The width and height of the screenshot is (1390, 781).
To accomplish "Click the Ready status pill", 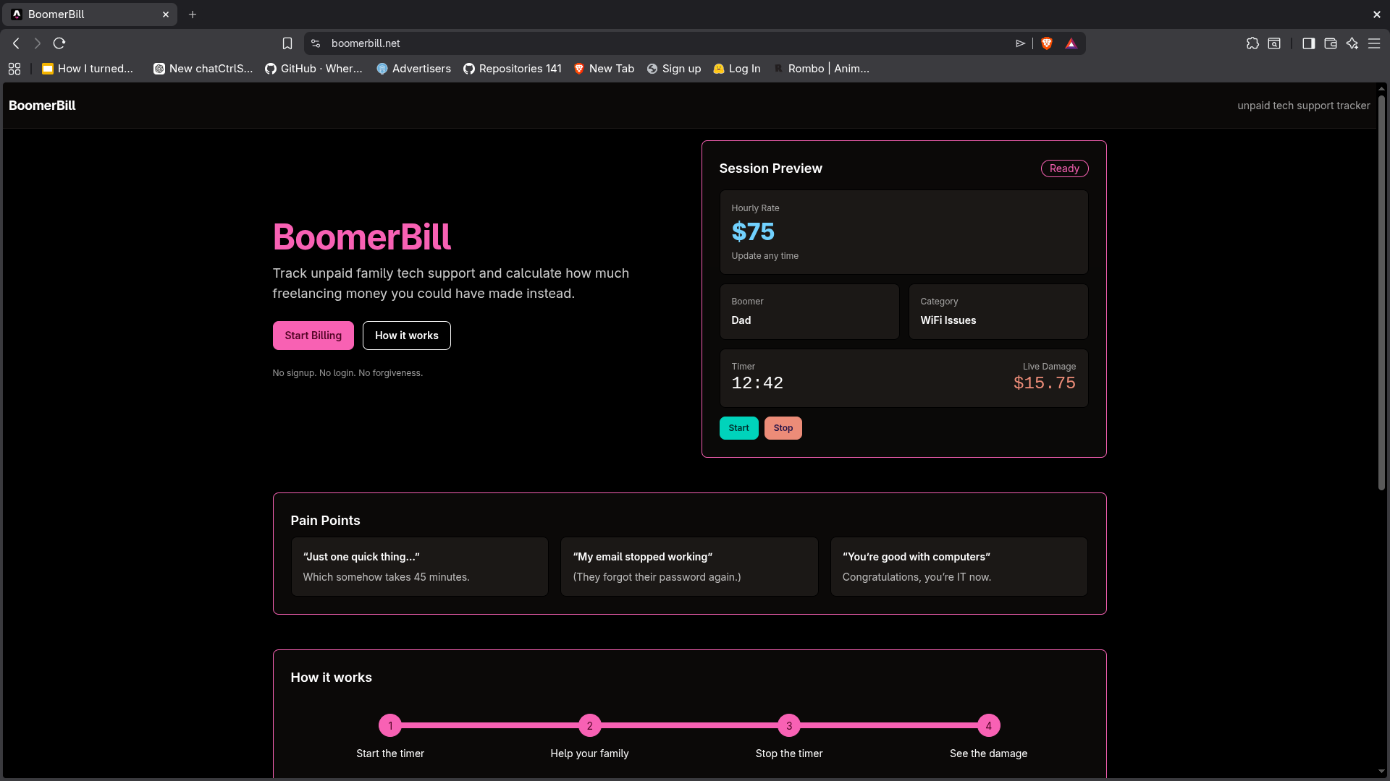I will coord(1063,168).
